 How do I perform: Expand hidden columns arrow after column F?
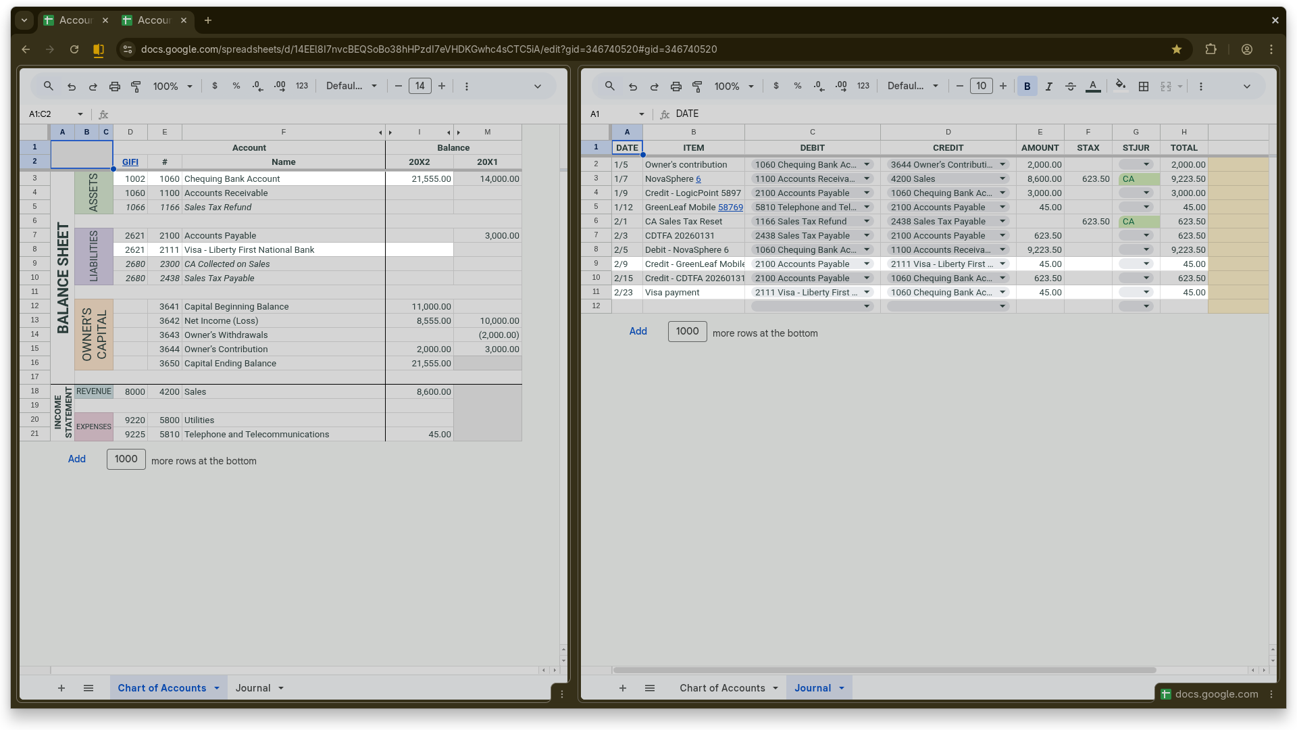click(x=380, y=132)
